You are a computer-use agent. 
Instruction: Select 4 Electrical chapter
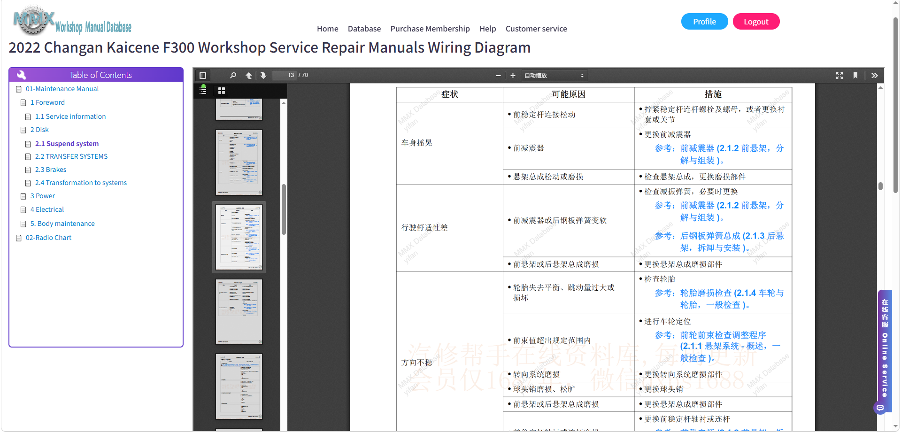(x=47, y=209)
